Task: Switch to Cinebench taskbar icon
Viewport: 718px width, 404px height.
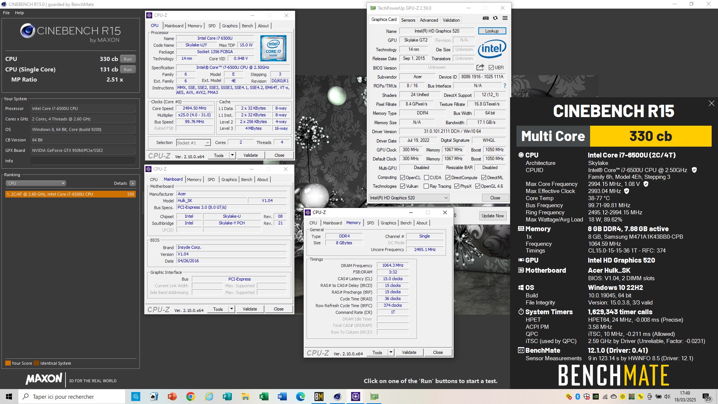Action: tap(337, 397)
